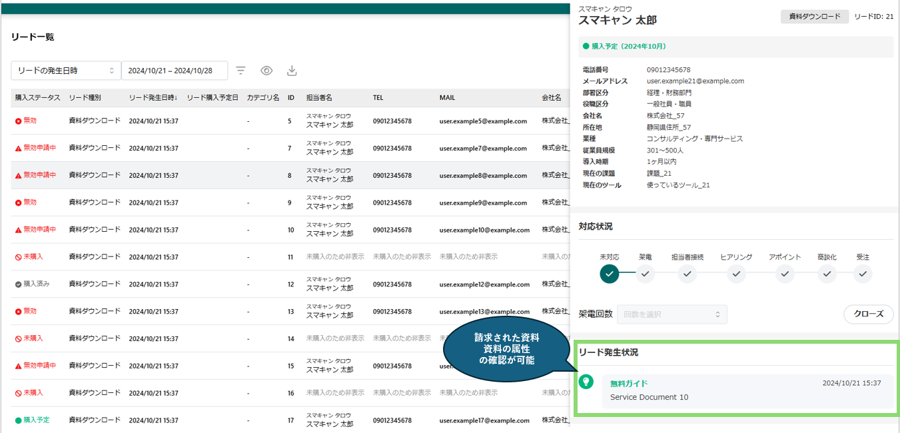
Task: Open the 2024/10/21 – 2024/10/28 date range picker
Action: coord(175,71)
